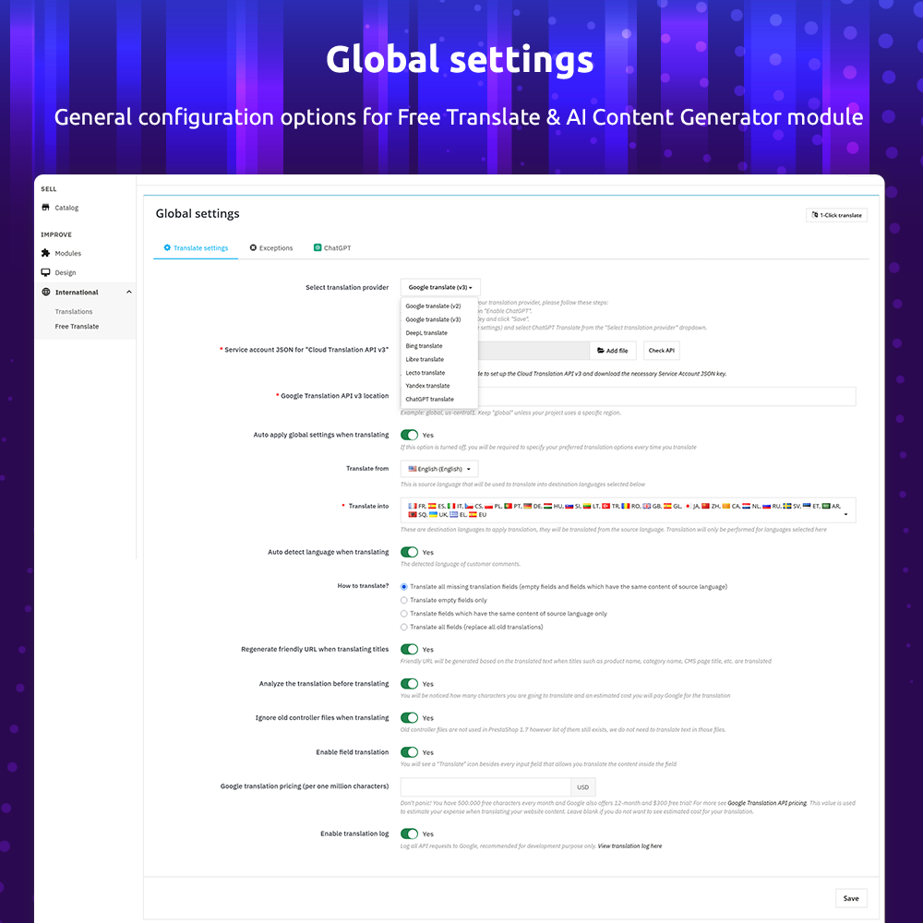923x923 pixels.
Task: Click the 'Add file' button
Action: (x=612, y=350)
